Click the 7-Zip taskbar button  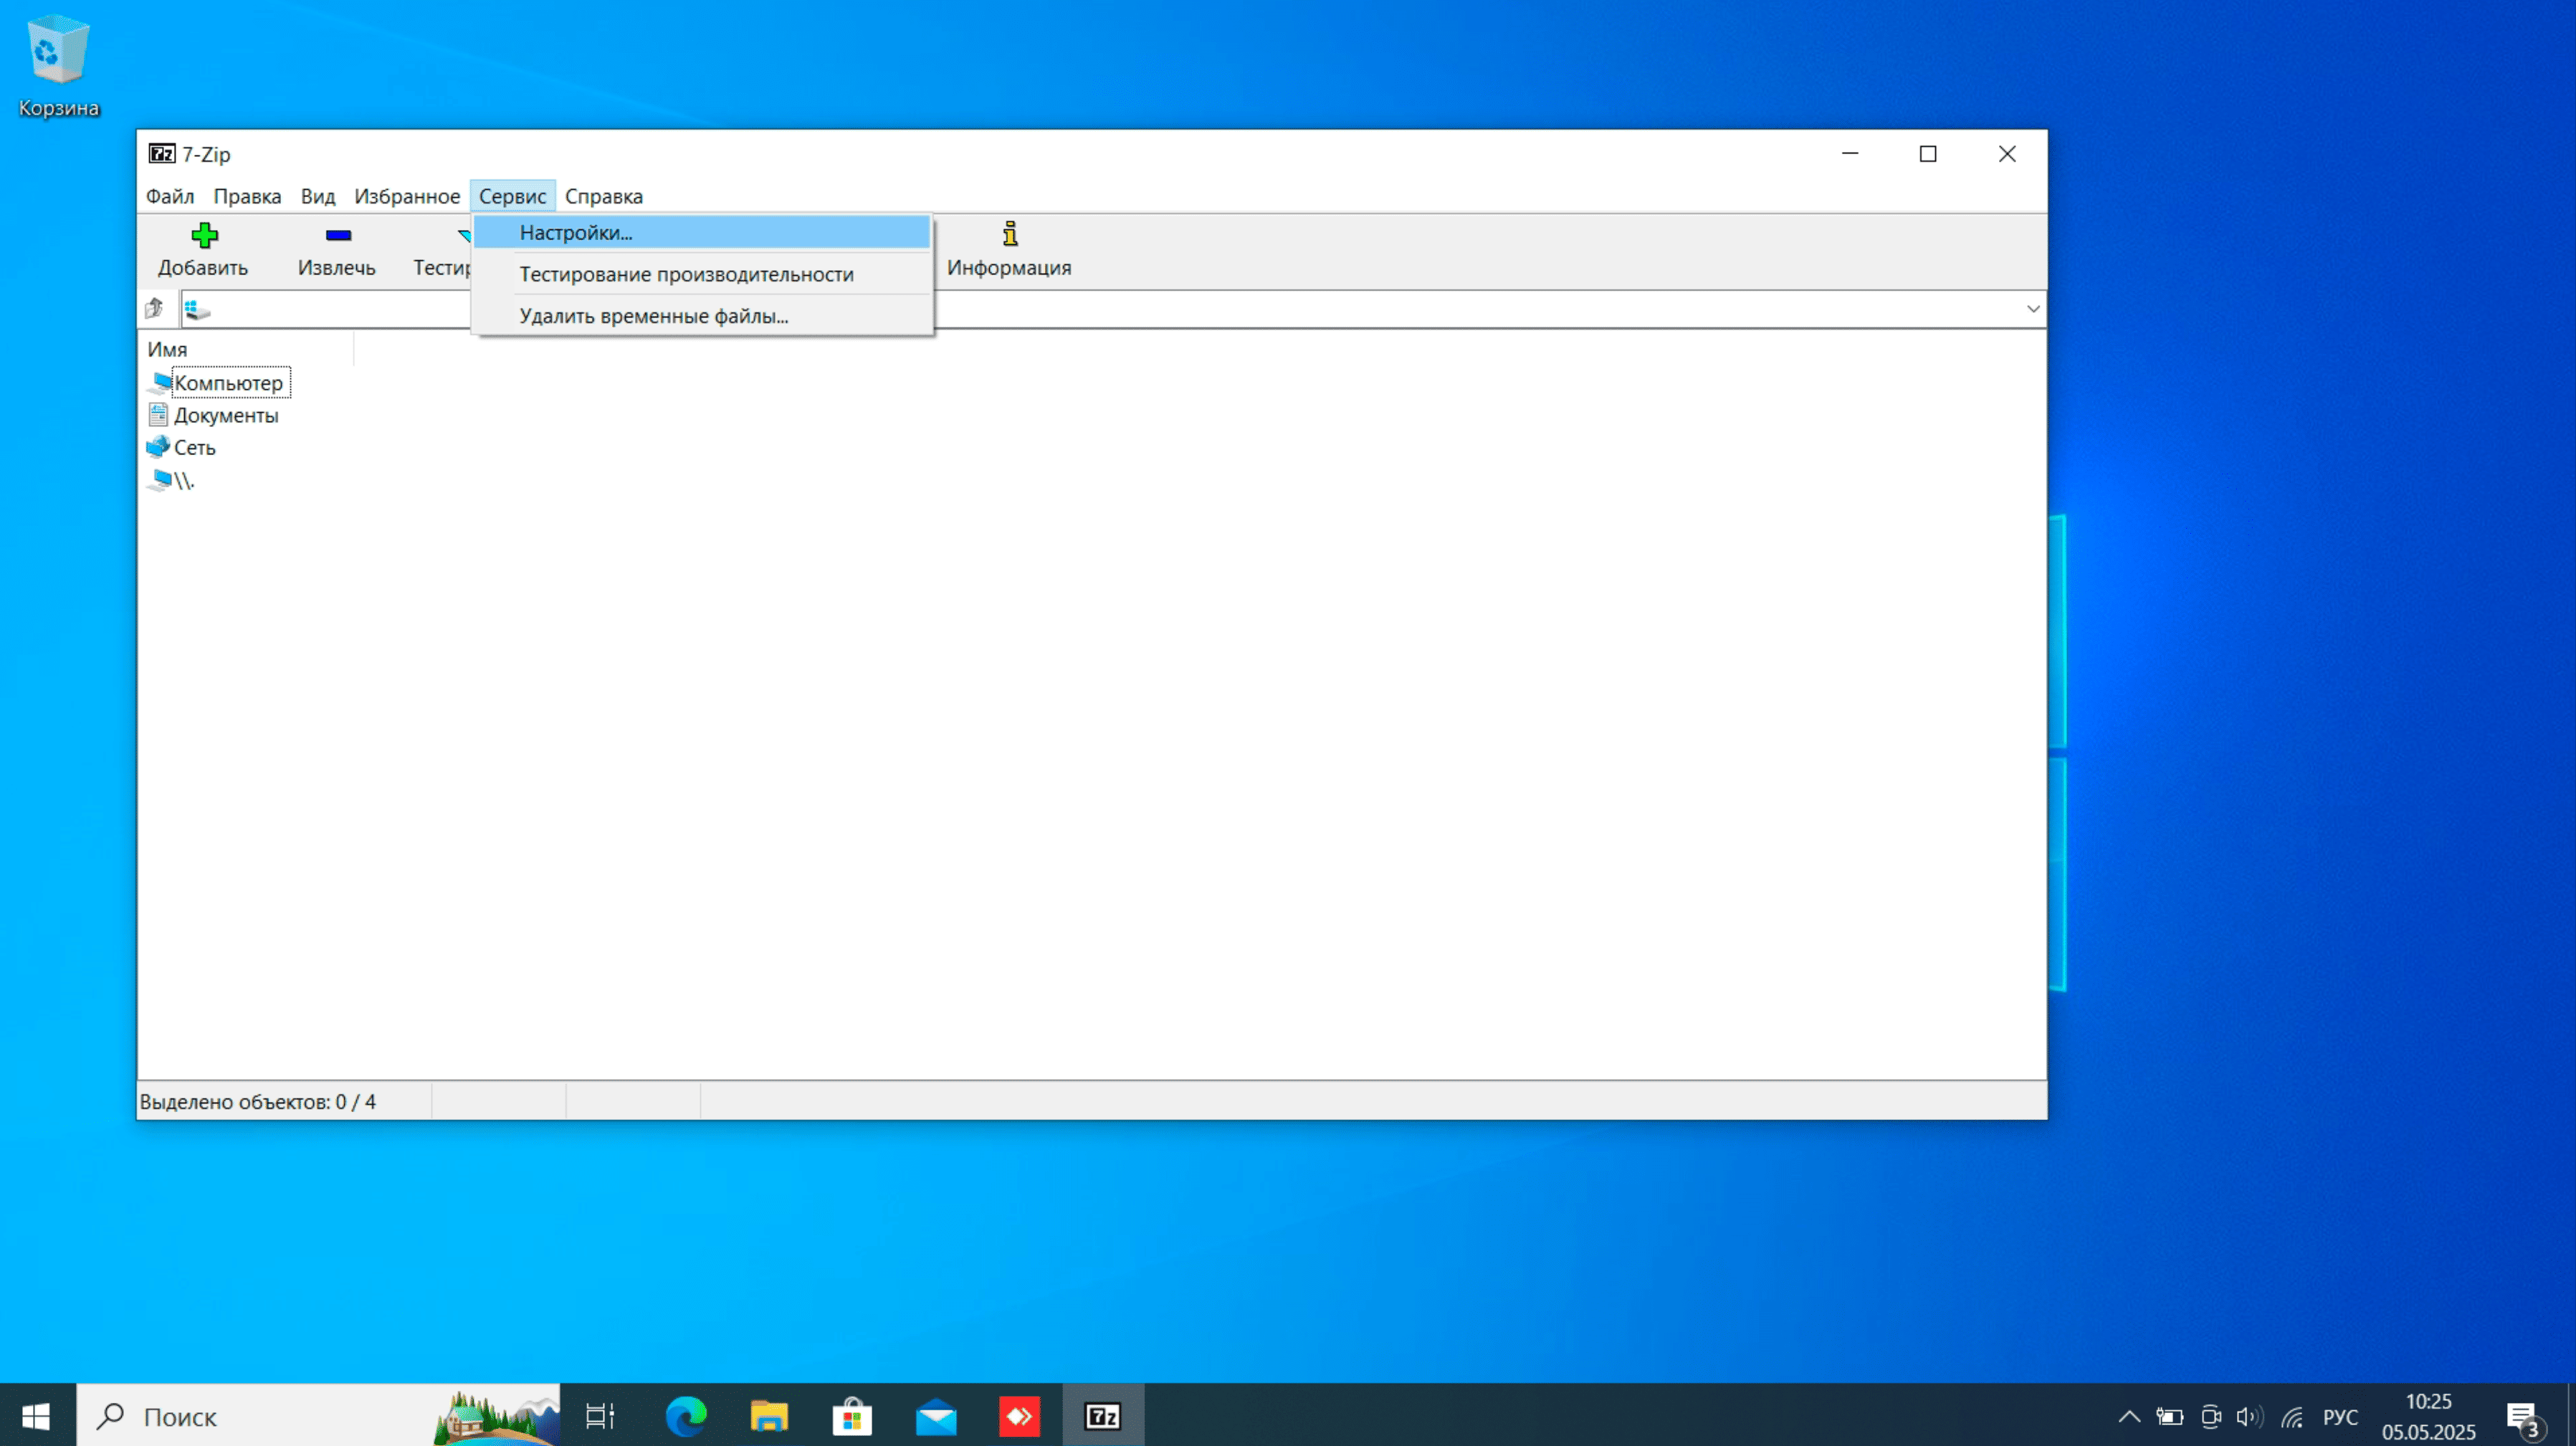point(1103,1416)
